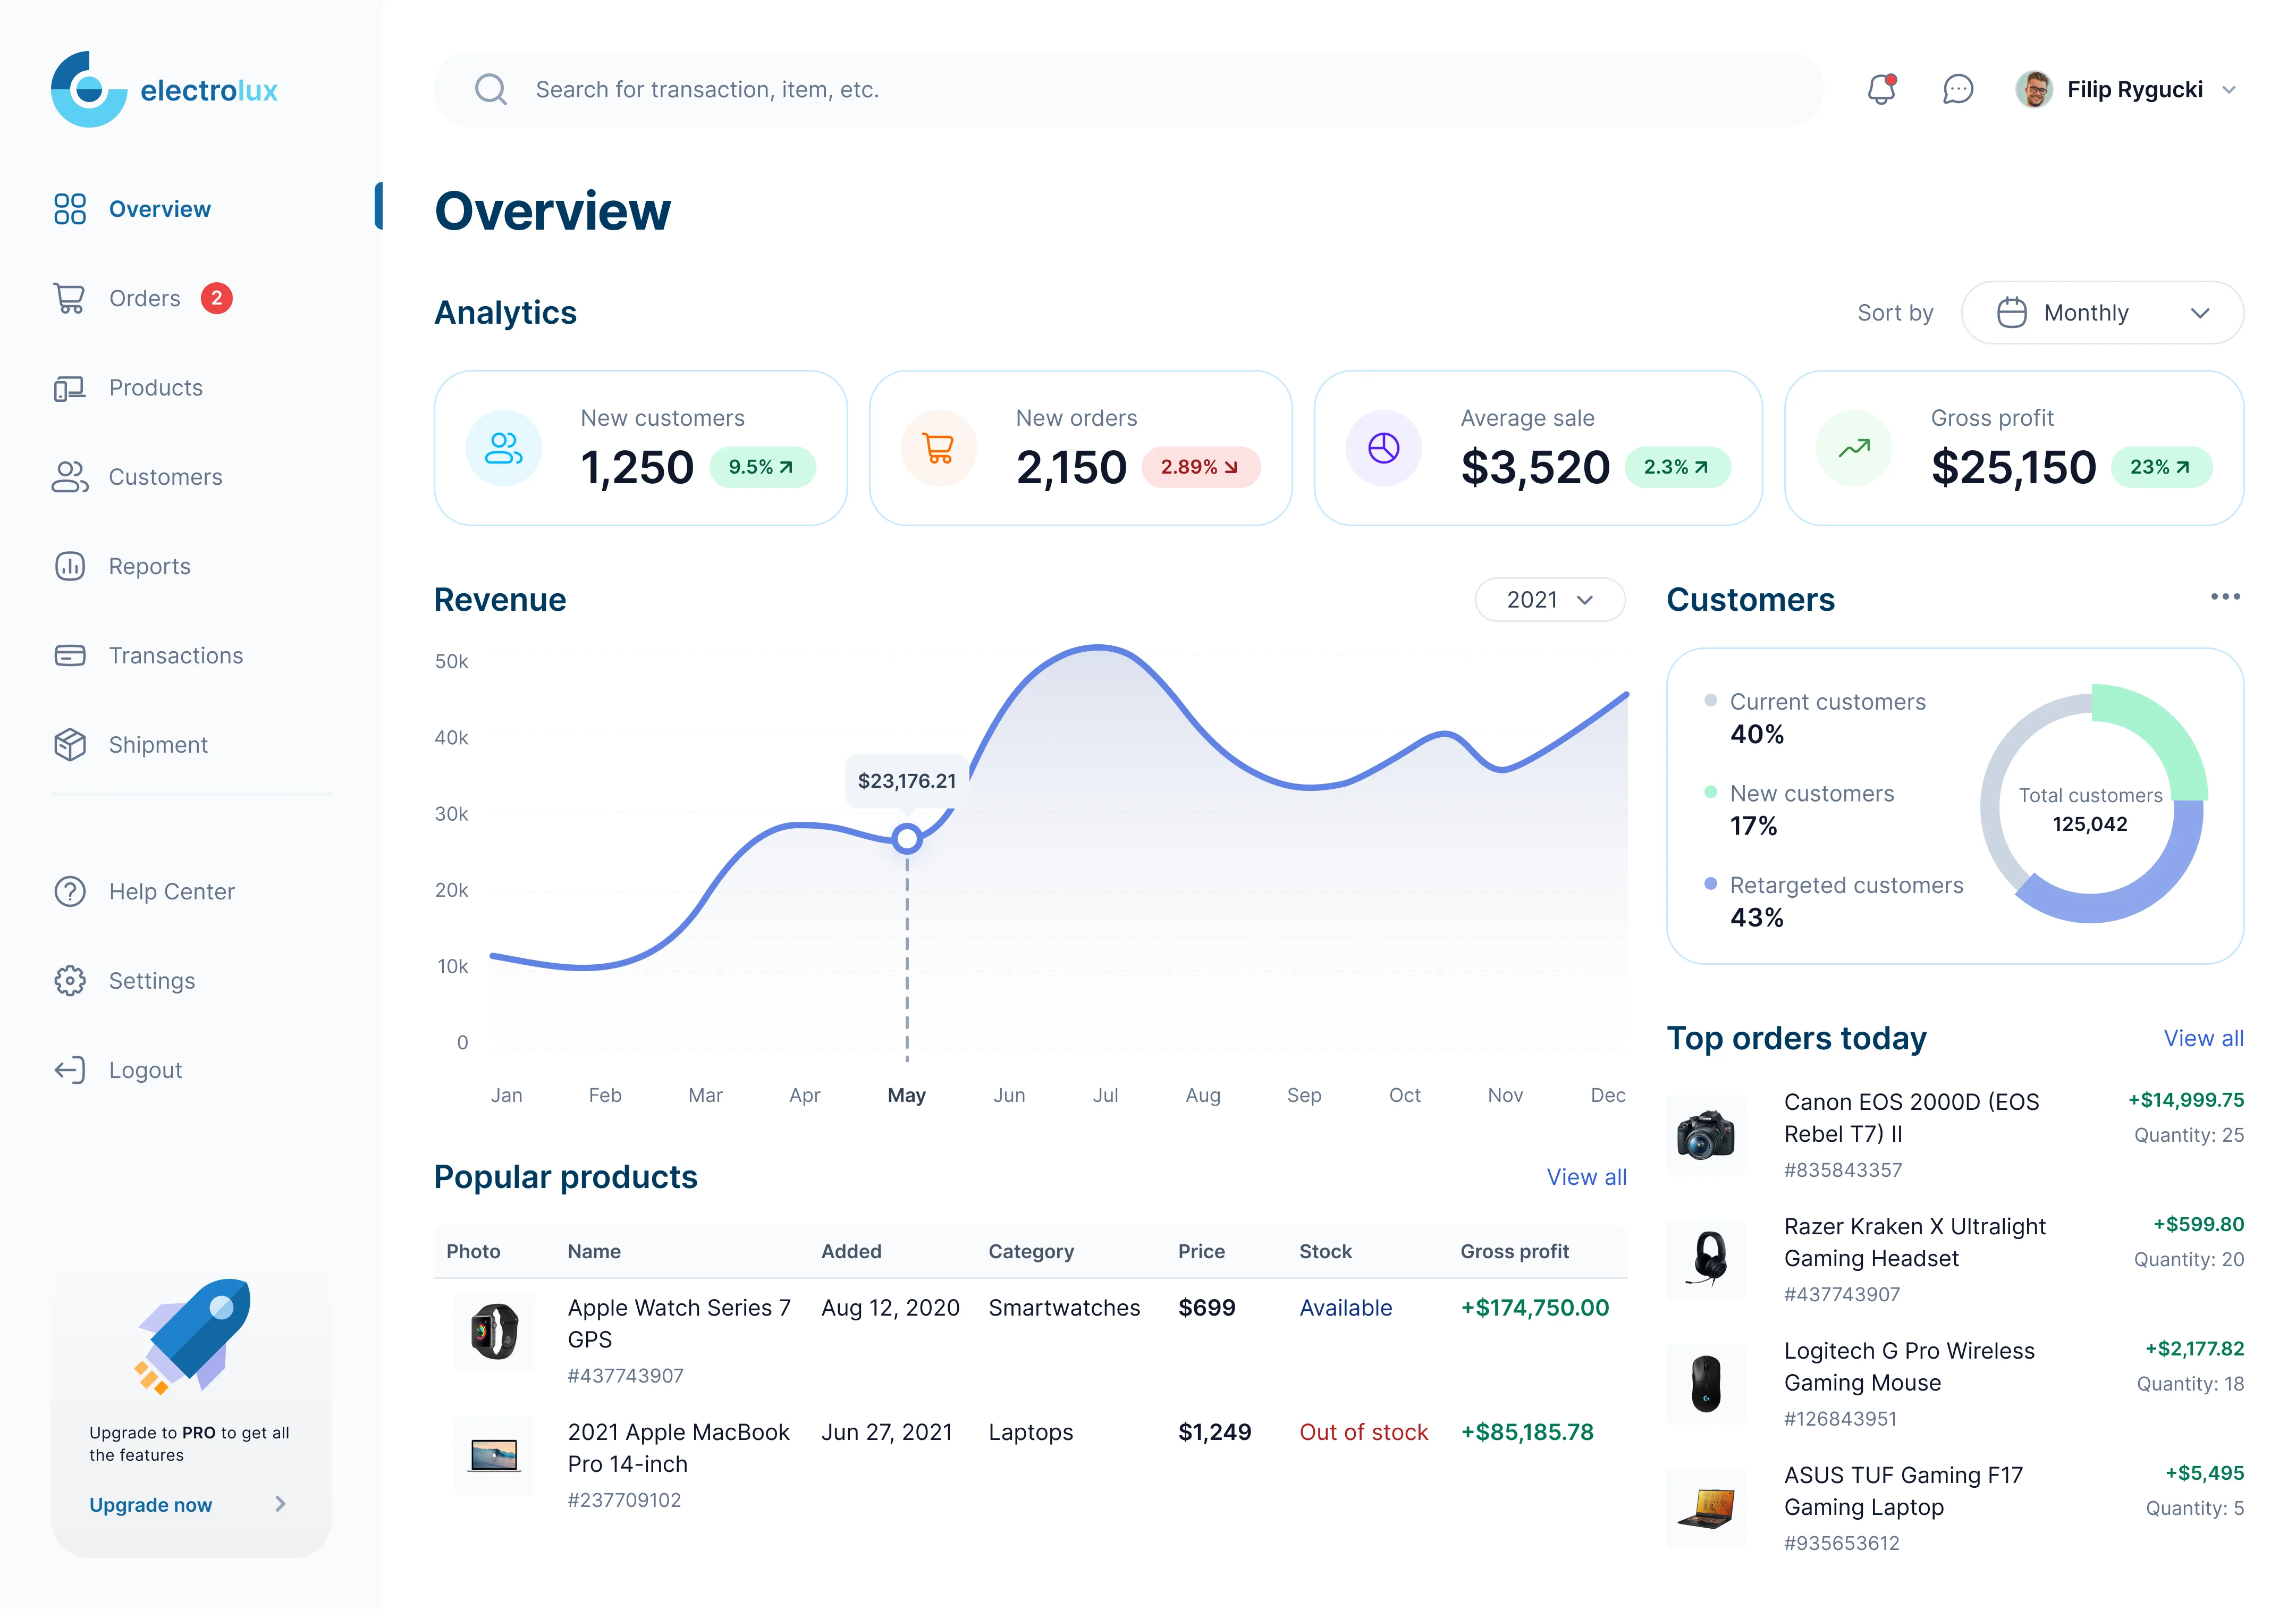2296x1609 pixels.
Task: Select Shipment from the sidebar
Action: [x=158, y=745]
